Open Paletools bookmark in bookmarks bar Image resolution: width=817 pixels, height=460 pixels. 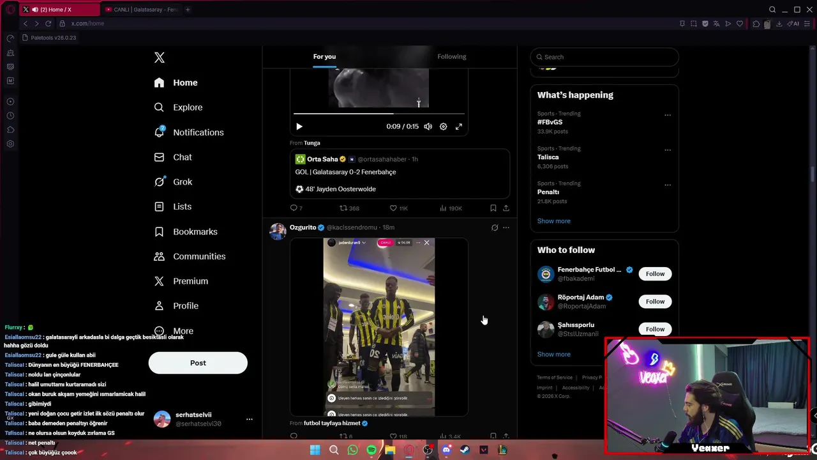[x=49, y=38]
